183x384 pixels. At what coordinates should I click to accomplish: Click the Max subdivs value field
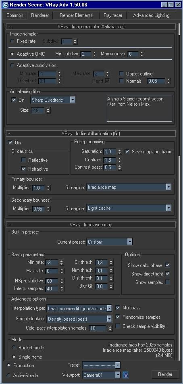pos(133,54)
